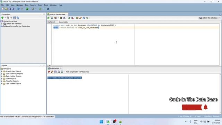Toggle the red pin icon in Script Output
Viewport: 222px width, 125px height.
[49, 72]
